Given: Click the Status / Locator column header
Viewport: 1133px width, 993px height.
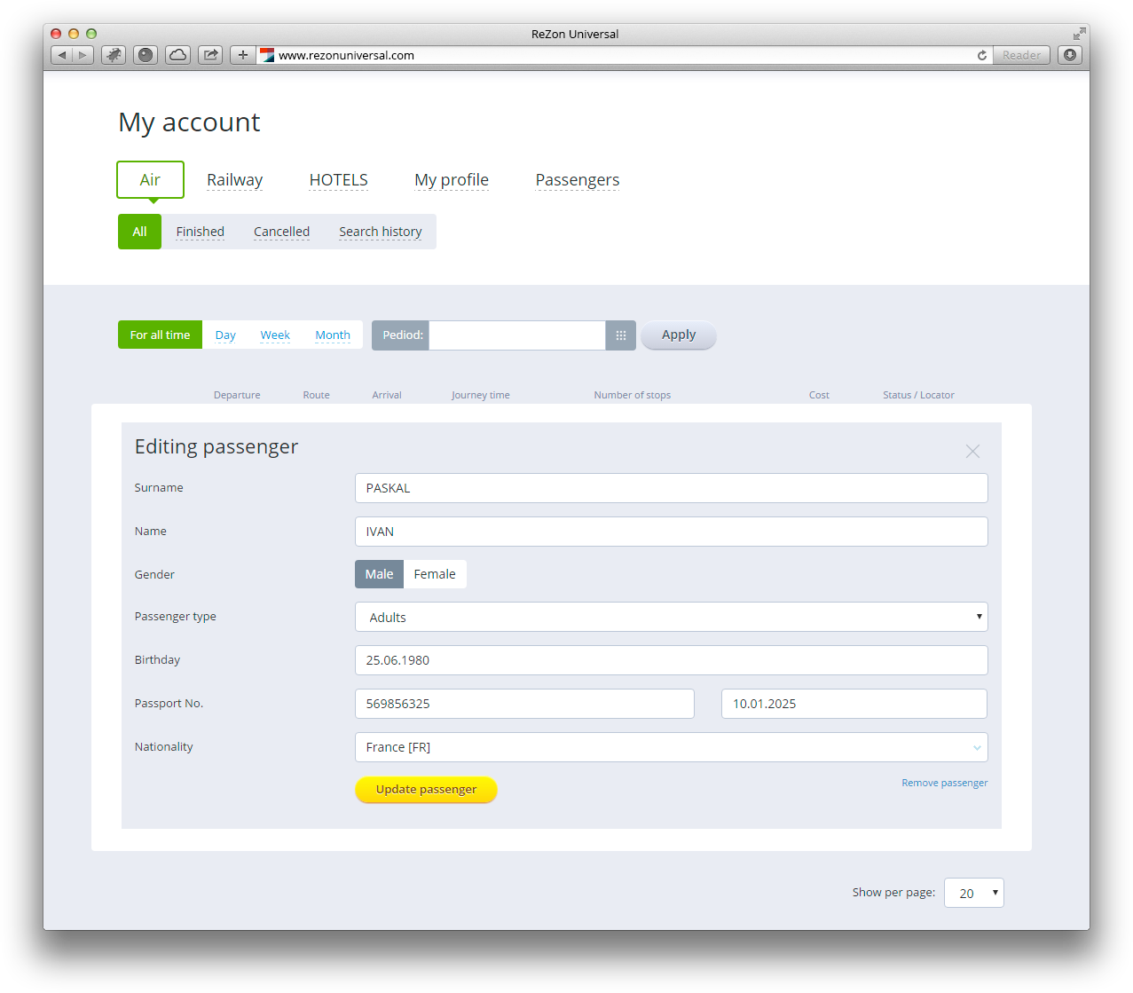Looking at the screenshot, I should pos(918,395).
